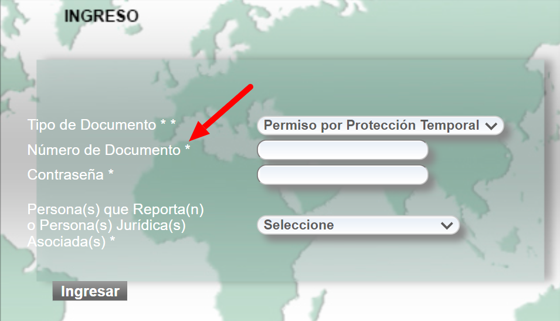Click the required asterisk beside Contraseña
Screen dimensions: 560x321
(111, 175)
